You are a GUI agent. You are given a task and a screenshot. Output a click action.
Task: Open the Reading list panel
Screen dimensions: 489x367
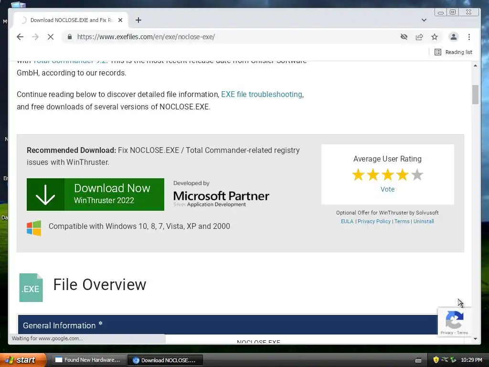tap(454, 52)
